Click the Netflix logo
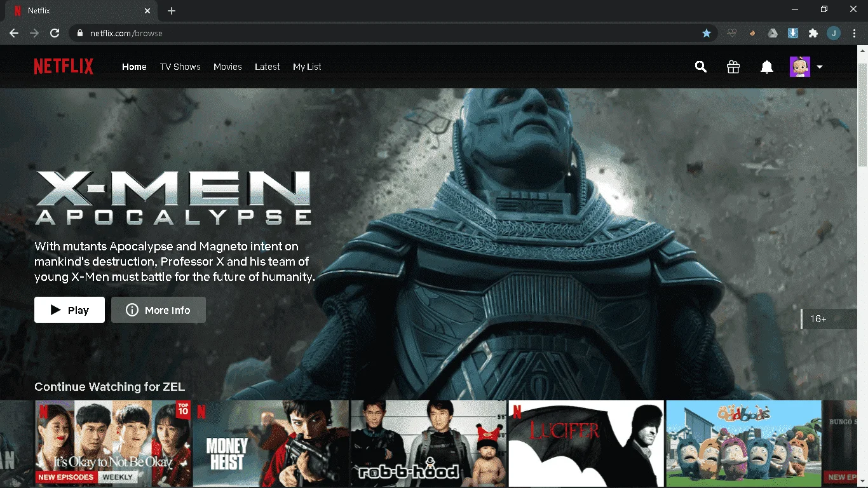 coord(64,67)
